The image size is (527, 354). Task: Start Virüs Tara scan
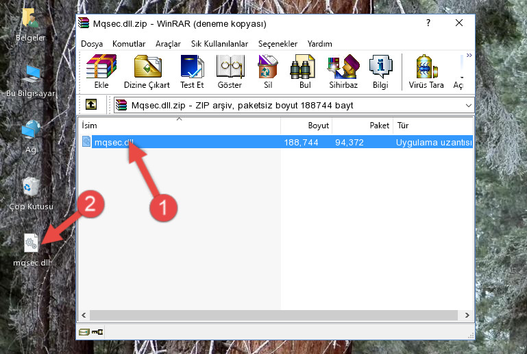(426, 71)
